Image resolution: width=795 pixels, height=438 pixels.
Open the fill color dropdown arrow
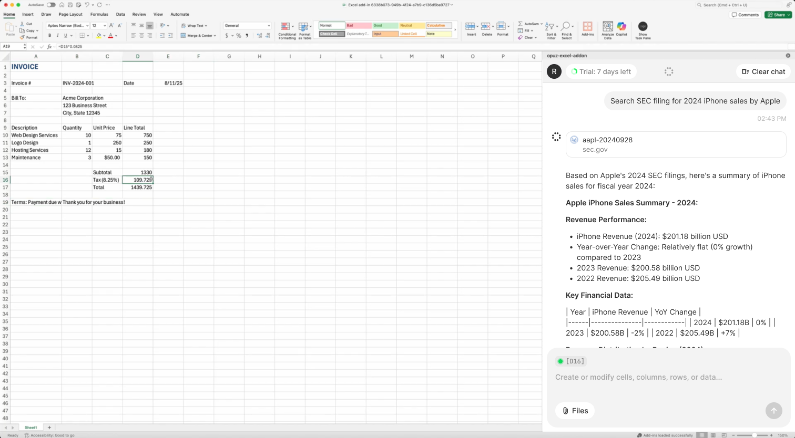[104, 36]
